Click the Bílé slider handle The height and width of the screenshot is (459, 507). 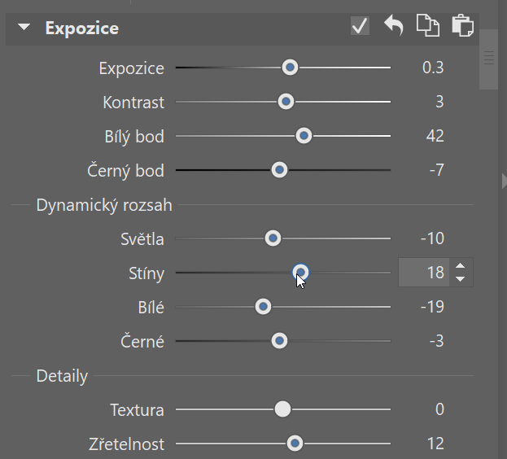click(263, 307)
